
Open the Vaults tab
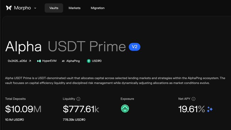54,8
